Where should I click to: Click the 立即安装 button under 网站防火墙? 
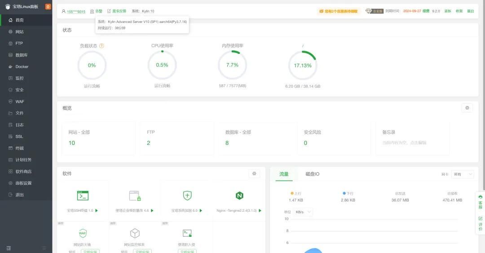point(90,251)
